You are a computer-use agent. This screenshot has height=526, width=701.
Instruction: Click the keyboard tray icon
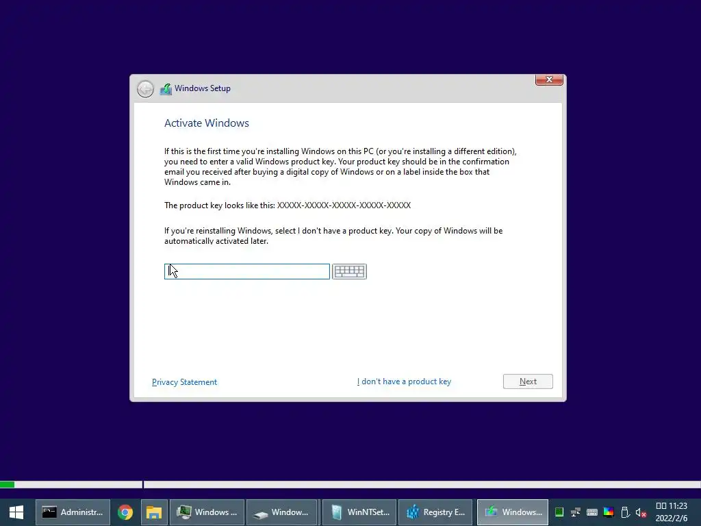coord(592,512)
